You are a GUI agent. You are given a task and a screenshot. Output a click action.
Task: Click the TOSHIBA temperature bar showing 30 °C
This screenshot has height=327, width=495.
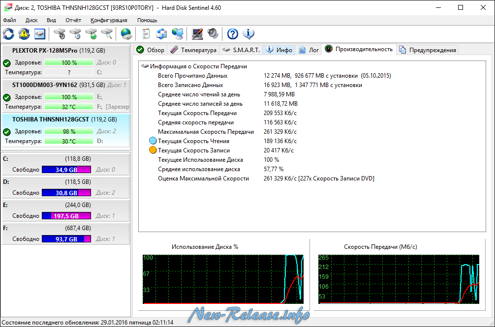[x=69, y=141]
